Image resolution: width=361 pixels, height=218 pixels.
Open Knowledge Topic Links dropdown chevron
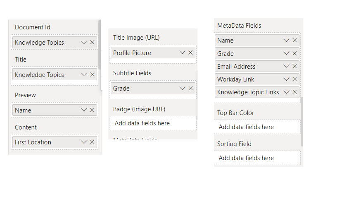point(286,92)
